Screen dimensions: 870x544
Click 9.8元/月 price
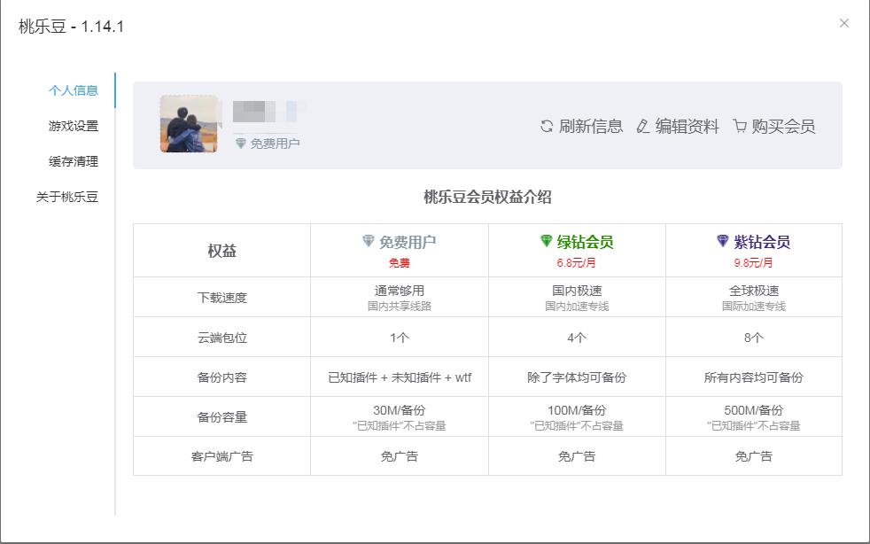click(753, 263)
